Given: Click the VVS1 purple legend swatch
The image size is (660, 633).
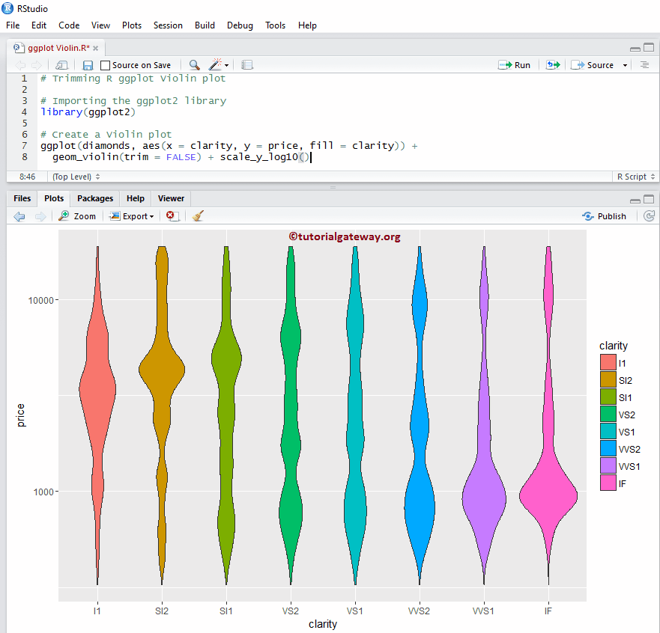Looking at the screenshot, I should (608, 466).
